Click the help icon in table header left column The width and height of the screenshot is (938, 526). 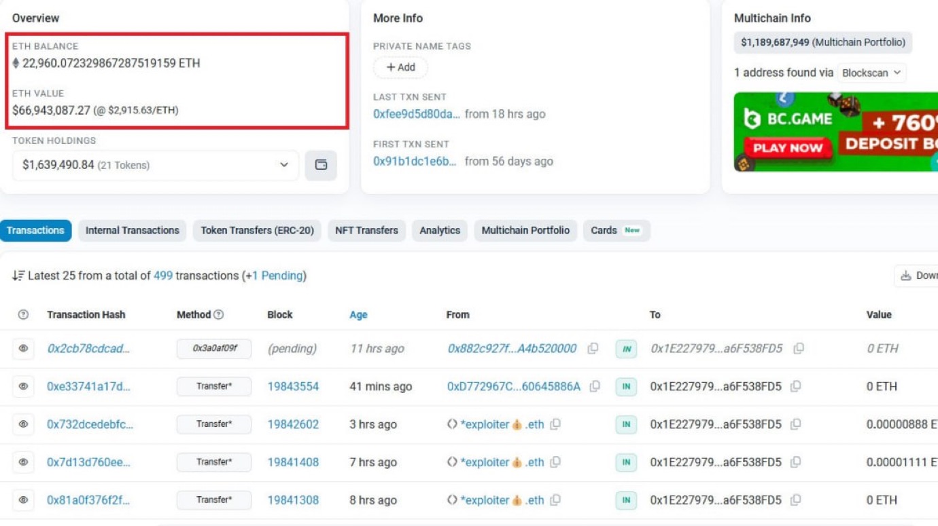pyautogui.click(x=23, y=315)
